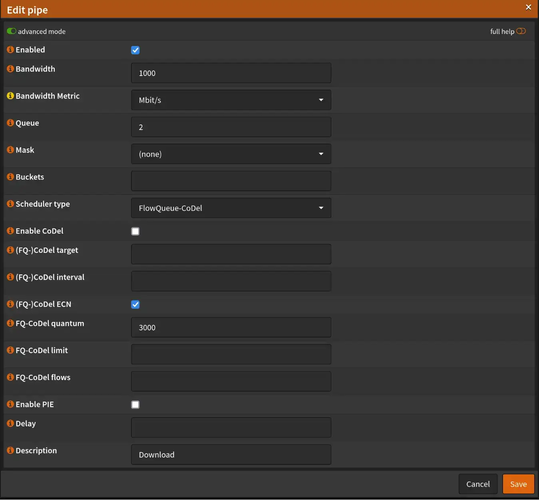Viewport: 539px width, 500px height.
Task: Enable the full help toggle
Action: coord(521,31)
